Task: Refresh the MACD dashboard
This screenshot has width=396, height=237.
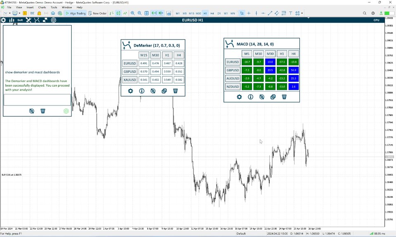Action: click(x=262, y=97)
